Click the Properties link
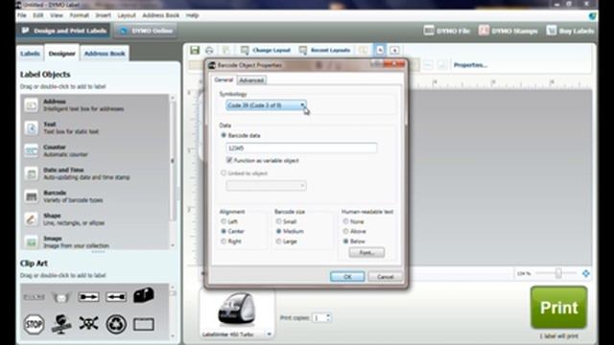Viewport: 614px width, 345px height. coord(470,65)
